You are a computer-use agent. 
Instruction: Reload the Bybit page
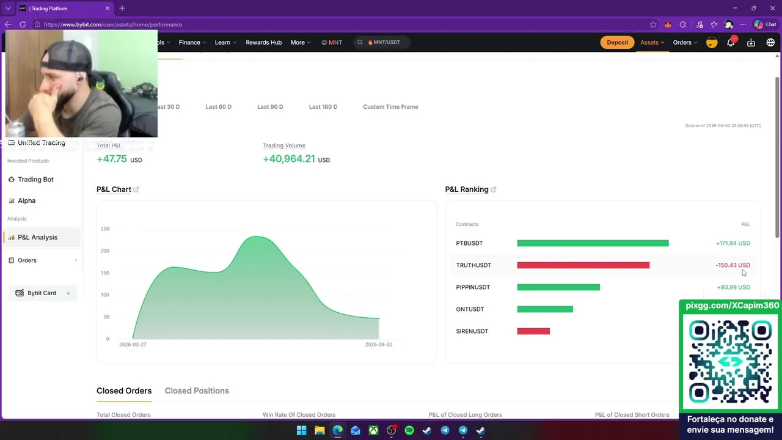coord(23,24)
